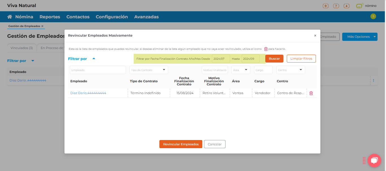Open the Reportes menu

coord(50,17)
